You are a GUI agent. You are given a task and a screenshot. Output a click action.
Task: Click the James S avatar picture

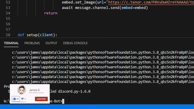pyautogui.click(x=22, y=90)
